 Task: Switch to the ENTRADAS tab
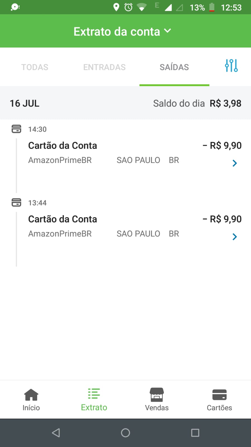click(x=104, y=67)
